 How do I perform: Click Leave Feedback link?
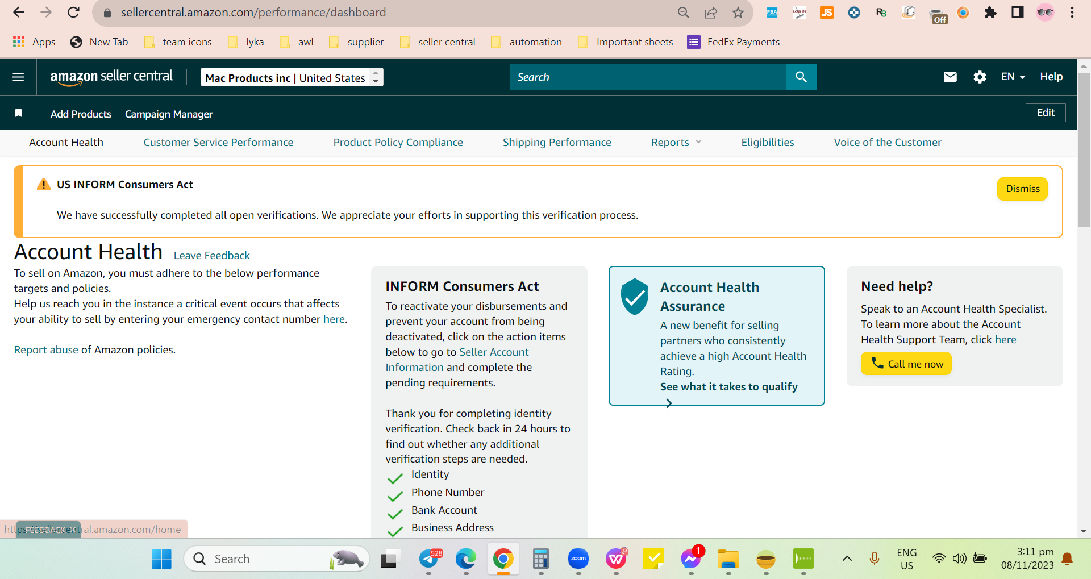211,256
